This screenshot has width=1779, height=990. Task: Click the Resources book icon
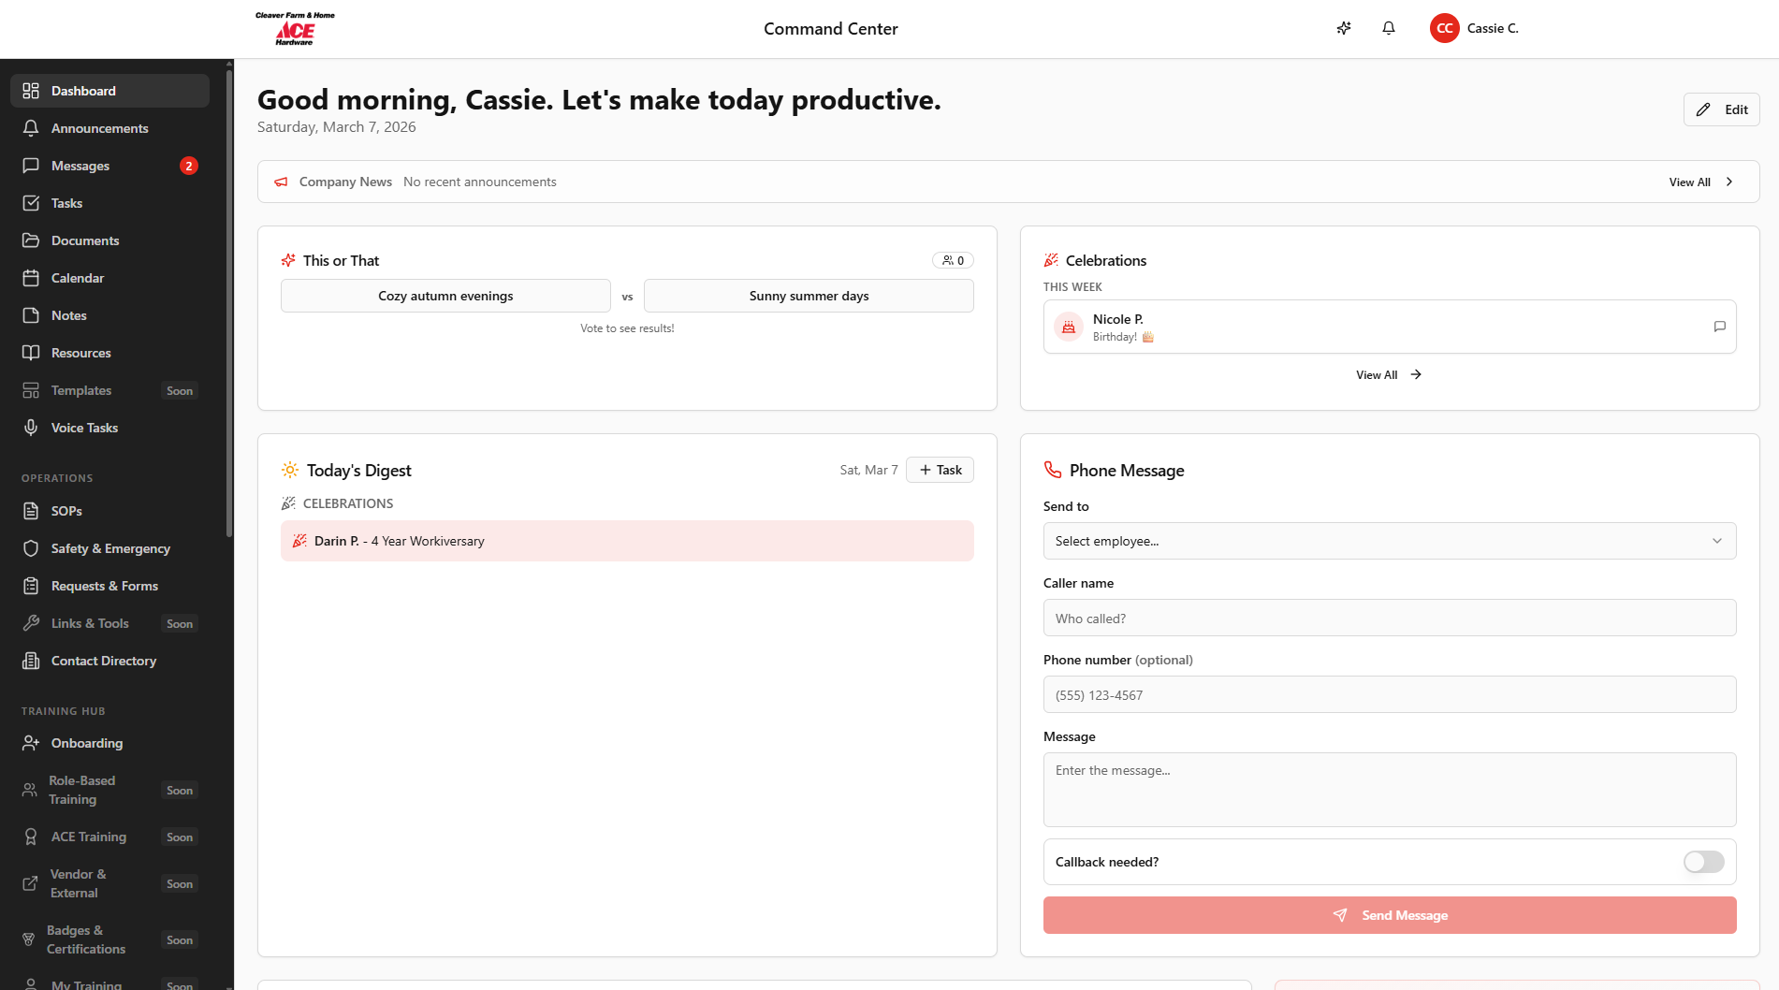click(x=31, y=353)
